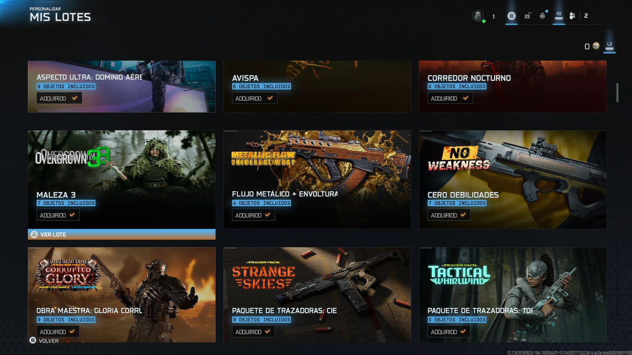The height and width of the screenshot is (355, 632).
Task: Select the 'CERO DEBILIDADES' bundle title
Action: (463, 195)
